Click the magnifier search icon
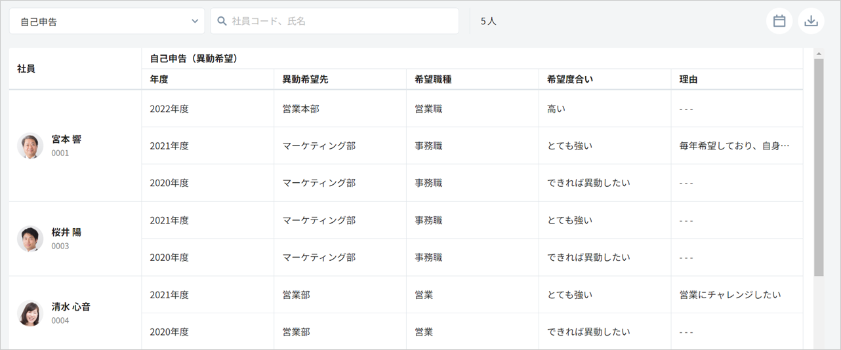The height and width of the screenshot is (350, 841). coord(222,21)
